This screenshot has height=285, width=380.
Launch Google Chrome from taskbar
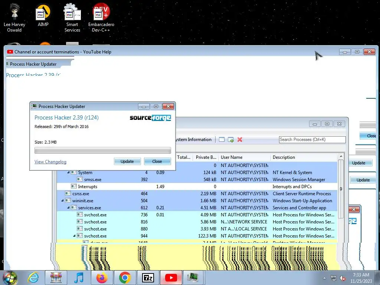(x=125, y=278)
